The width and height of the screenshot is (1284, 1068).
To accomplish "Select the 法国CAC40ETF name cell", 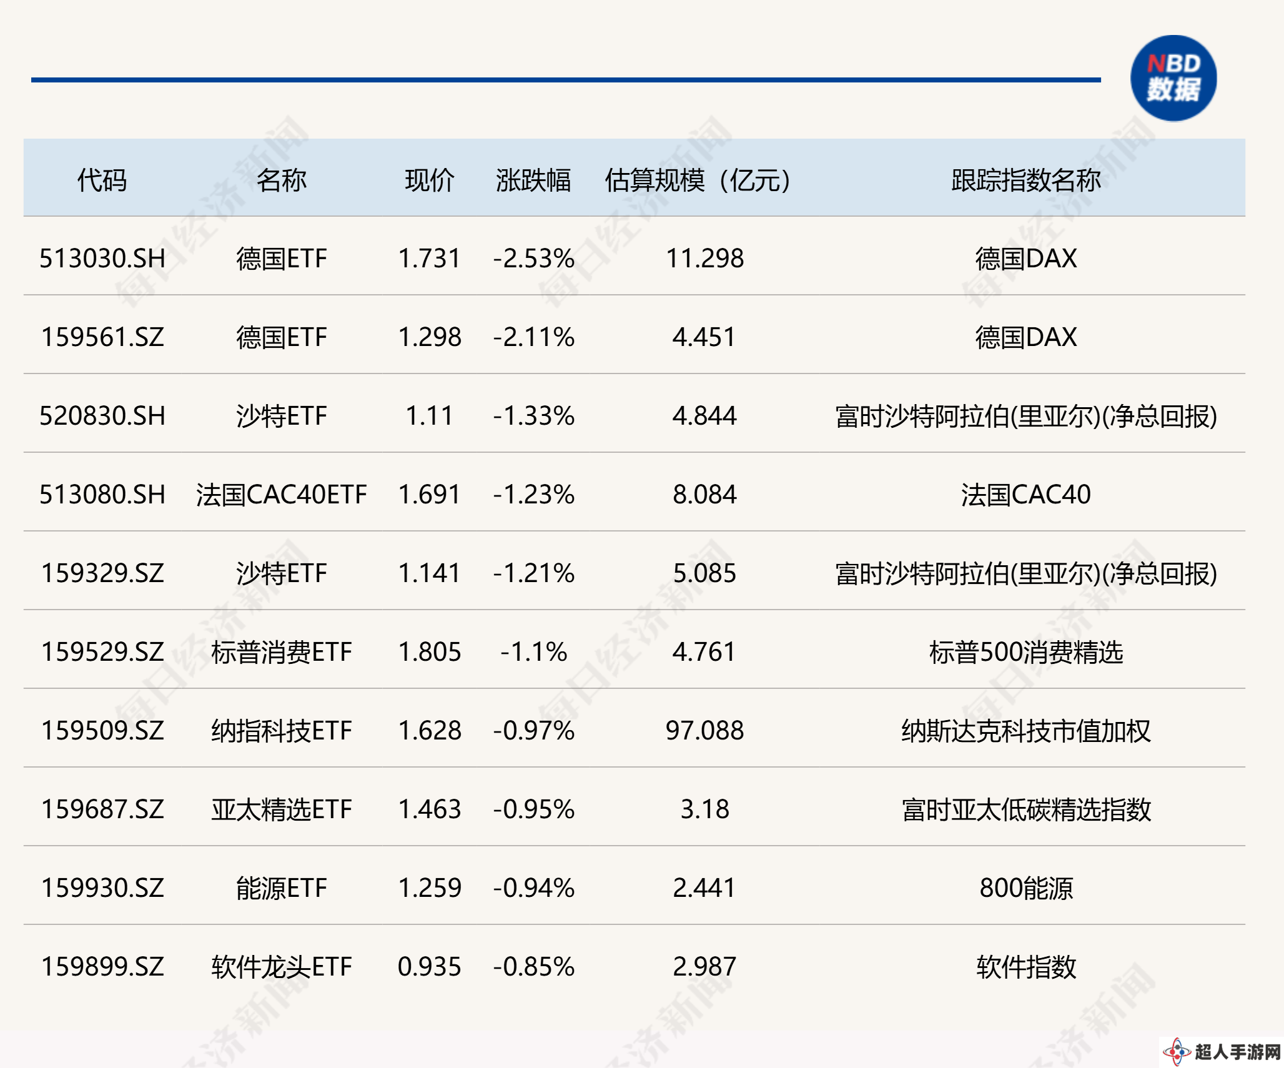I will (282, 494).
